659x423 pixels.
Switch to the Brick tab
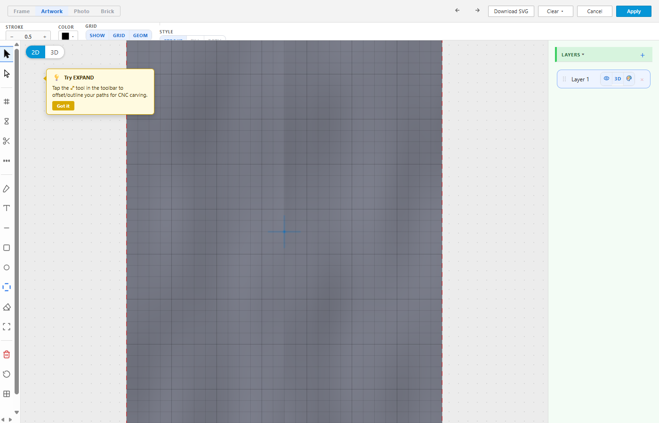[x=107, y=11]
